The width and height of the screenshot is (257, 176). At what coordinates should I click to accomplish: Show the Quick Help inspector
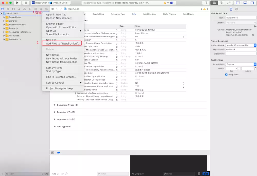coord(236,9)
